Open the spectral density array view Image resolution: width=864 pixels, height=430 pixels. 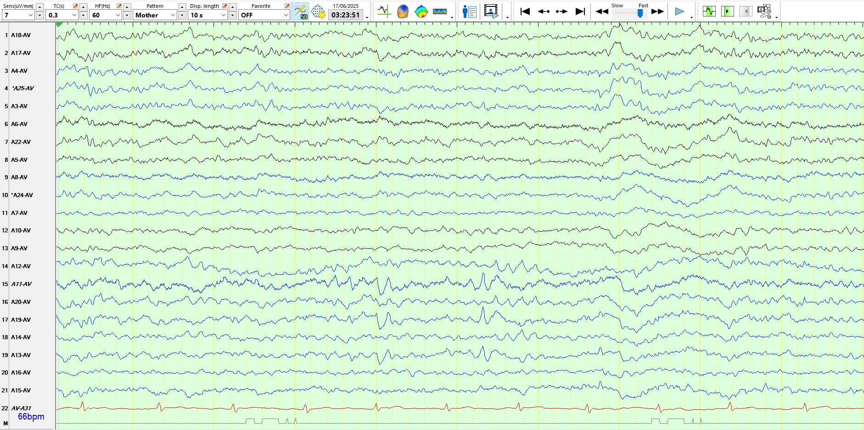point(440,11)
